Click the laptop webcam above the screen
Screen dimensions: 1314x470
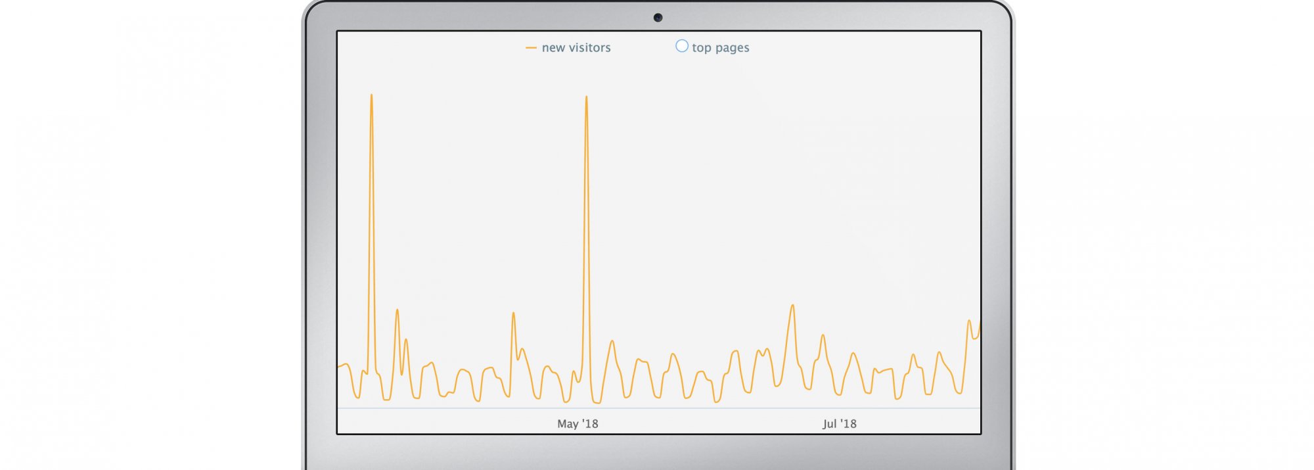658,18
